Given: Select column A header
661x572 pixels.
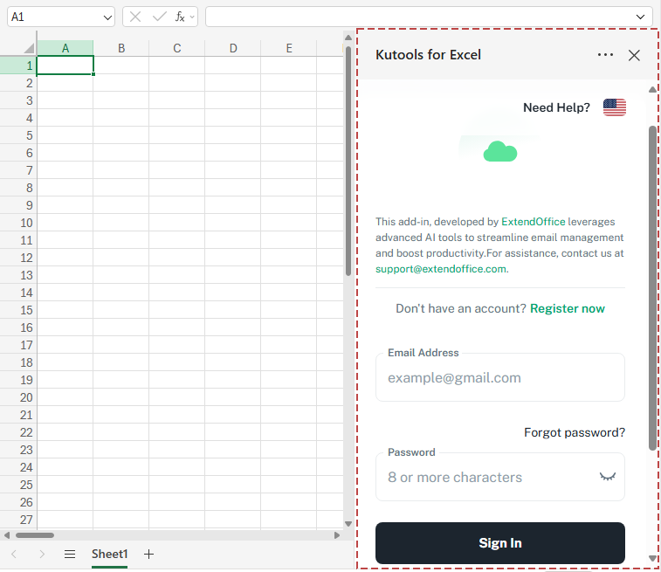Looking at the screenshot, I should tap(65, 48).
